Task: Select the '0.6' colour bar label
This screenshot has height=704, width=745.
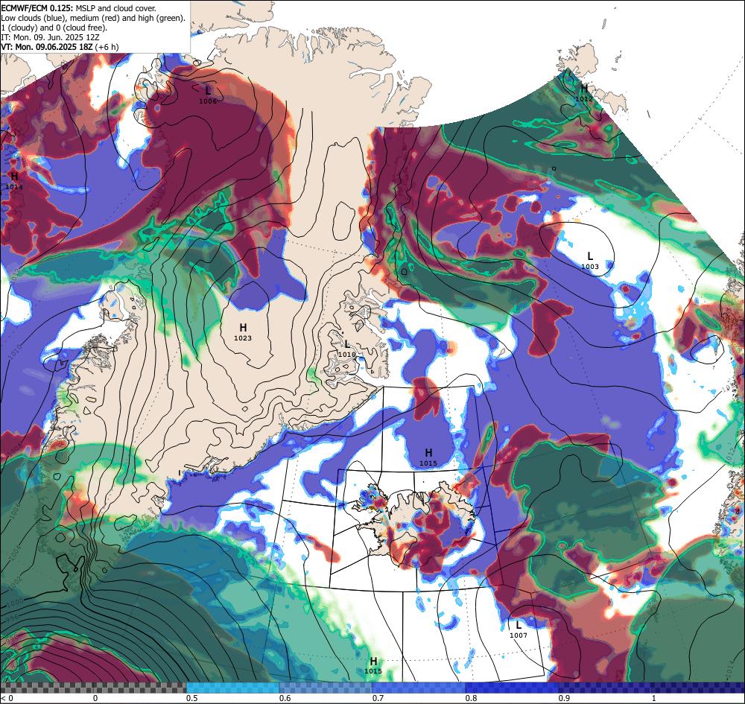Action: 285,698
